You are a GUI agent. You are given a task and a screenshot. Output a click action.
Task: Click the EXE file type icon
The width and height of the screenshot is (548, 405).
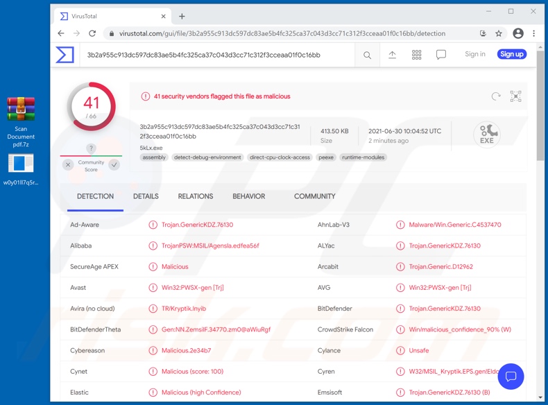[487, 134]
